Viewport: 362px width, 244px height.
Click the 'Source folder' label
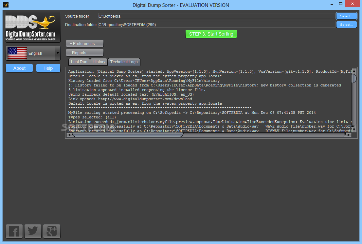pyautogui.click(x=77, y=16)
